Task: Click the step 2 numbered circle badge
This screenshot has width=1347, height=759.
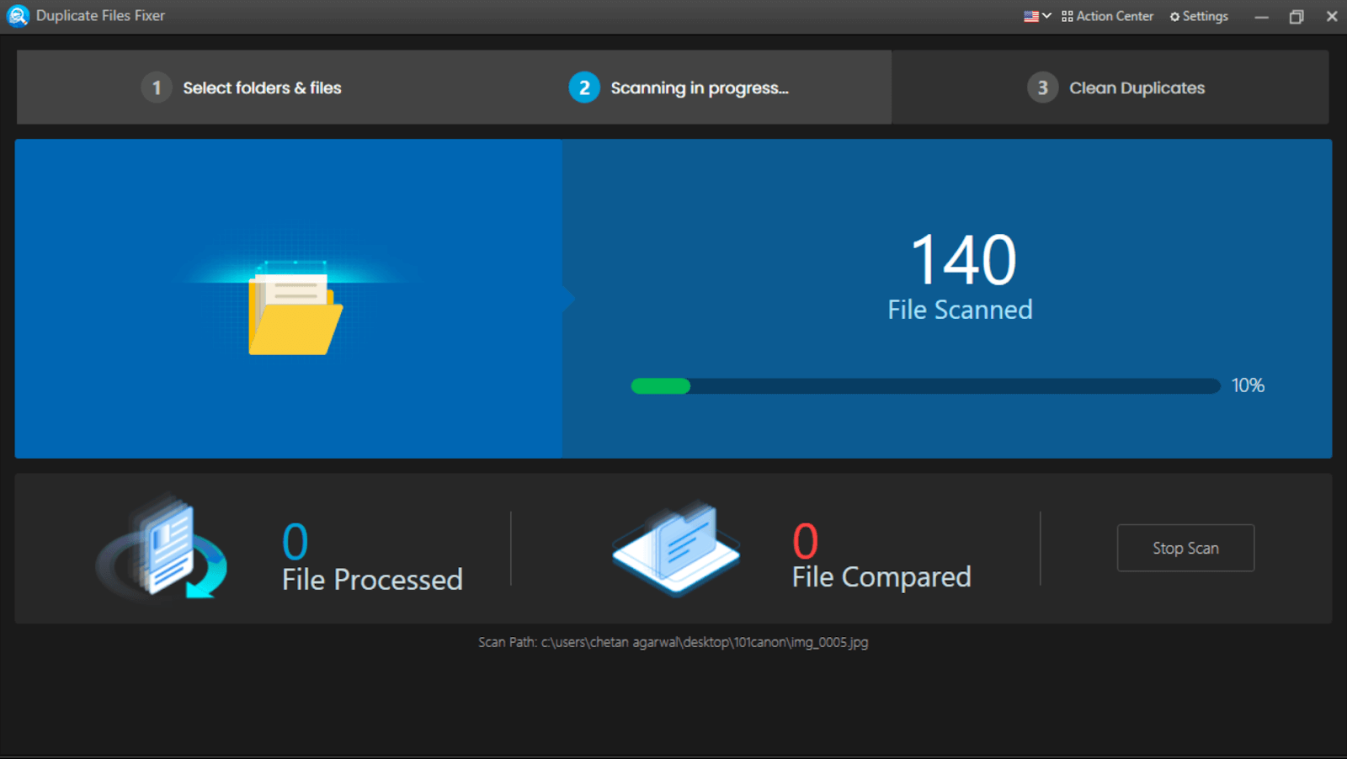Action: click(x=584, y=88)
